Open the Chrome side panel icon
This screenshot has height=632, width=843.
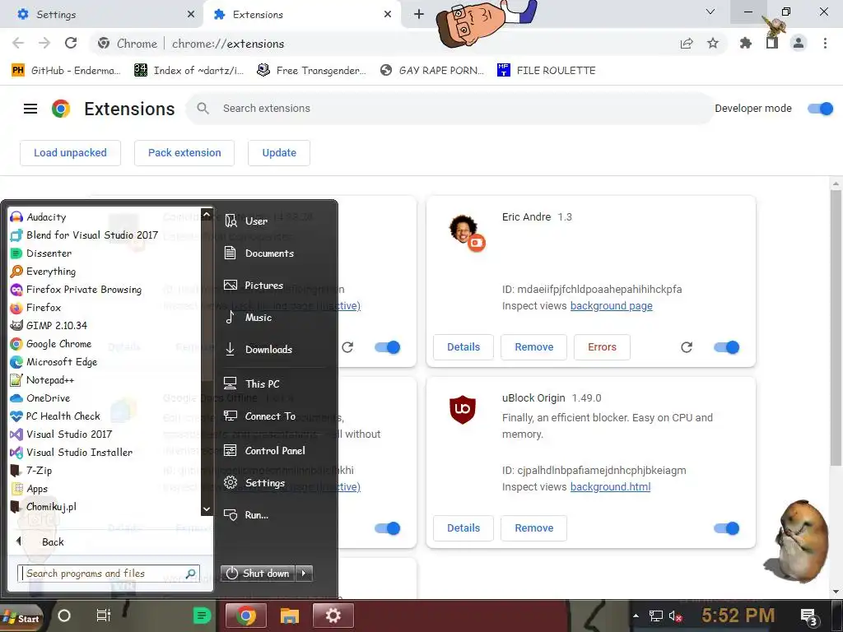pos(772,44)
